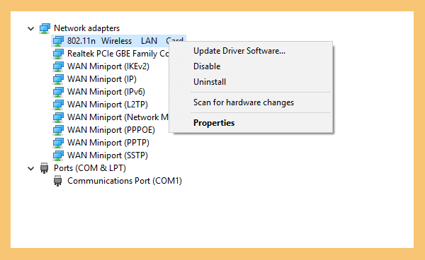
Task: Select WAN Miniport (PPPOE) device
Action: tap(111, 130)
